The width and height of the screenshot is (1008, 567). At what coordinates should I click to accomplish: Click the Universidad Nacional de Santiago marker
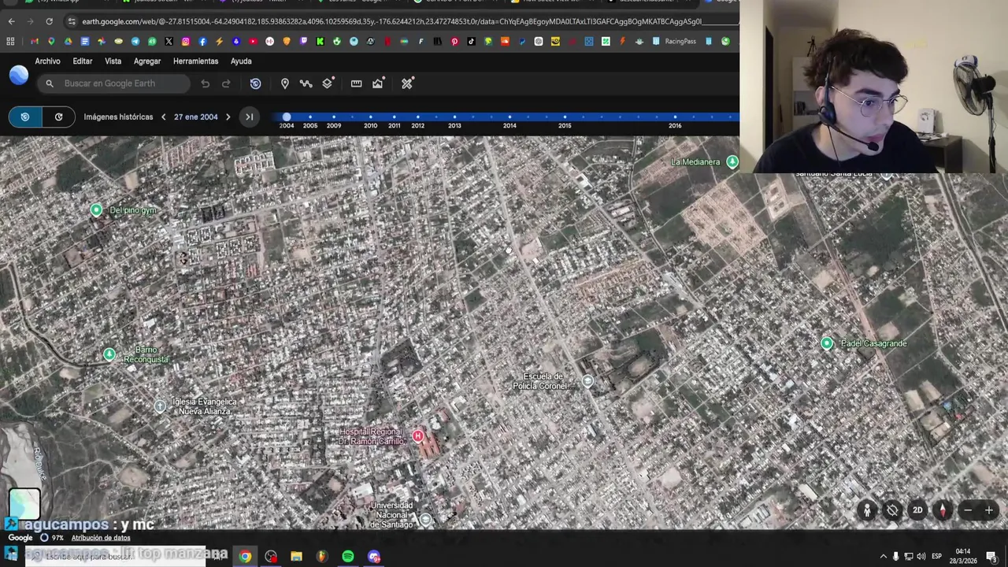pyautogui.click(x=425, y=519)
